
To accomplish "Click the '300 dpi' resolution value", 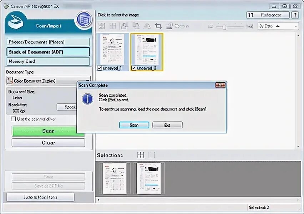I will 19,111.
